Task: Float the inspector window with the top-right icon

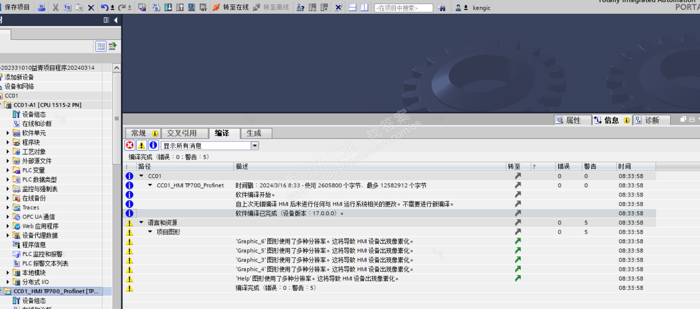Action: click(x=683, y=120)
